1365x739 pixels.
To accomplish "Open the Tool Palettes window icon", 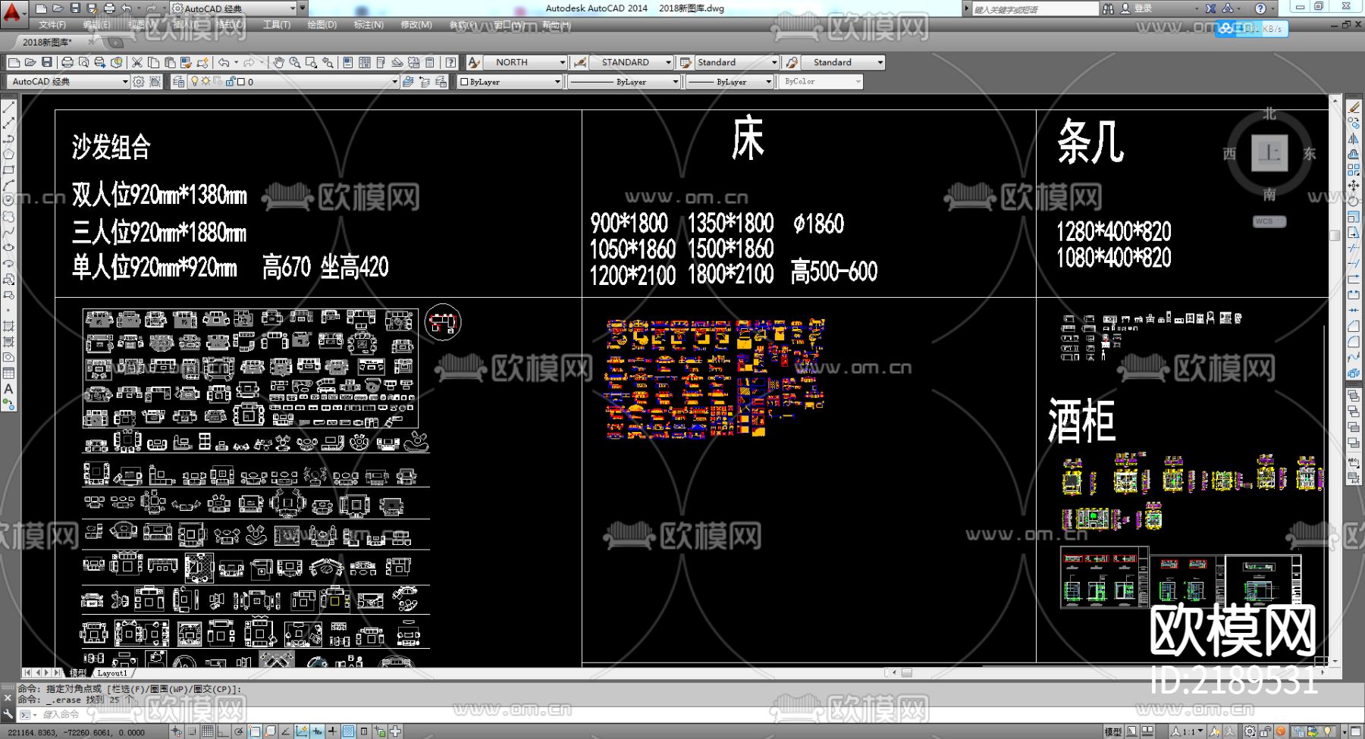I will click(381, 62).
